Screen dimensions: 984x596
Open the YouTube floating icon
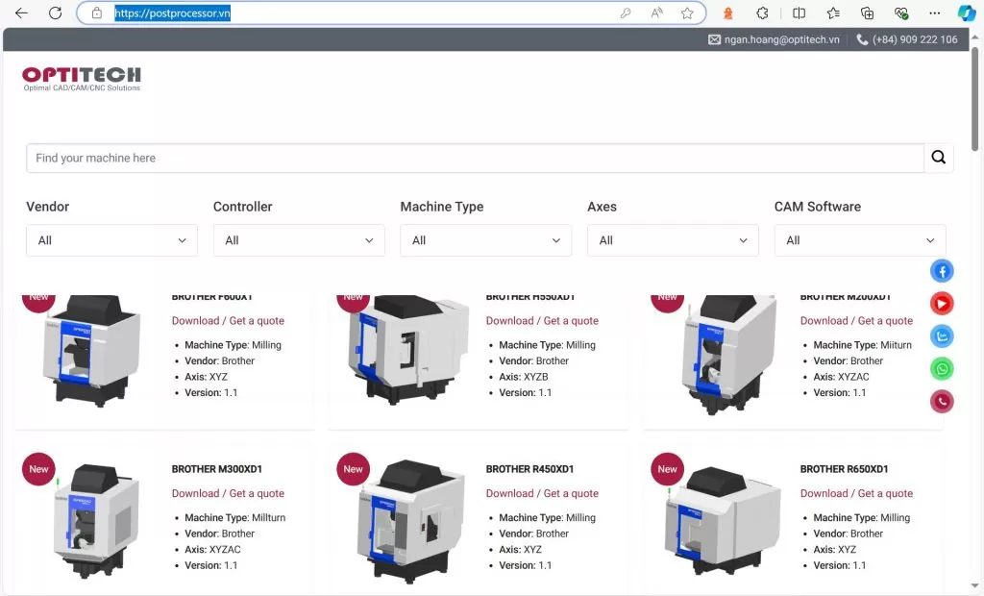tap(942, 304)
